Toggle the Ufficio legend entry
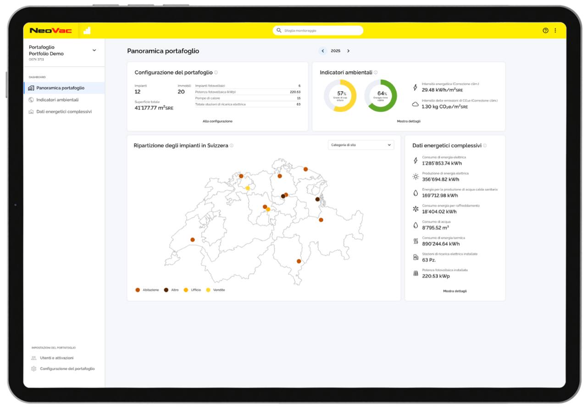The image size is (587, 411). pos(192,290)
